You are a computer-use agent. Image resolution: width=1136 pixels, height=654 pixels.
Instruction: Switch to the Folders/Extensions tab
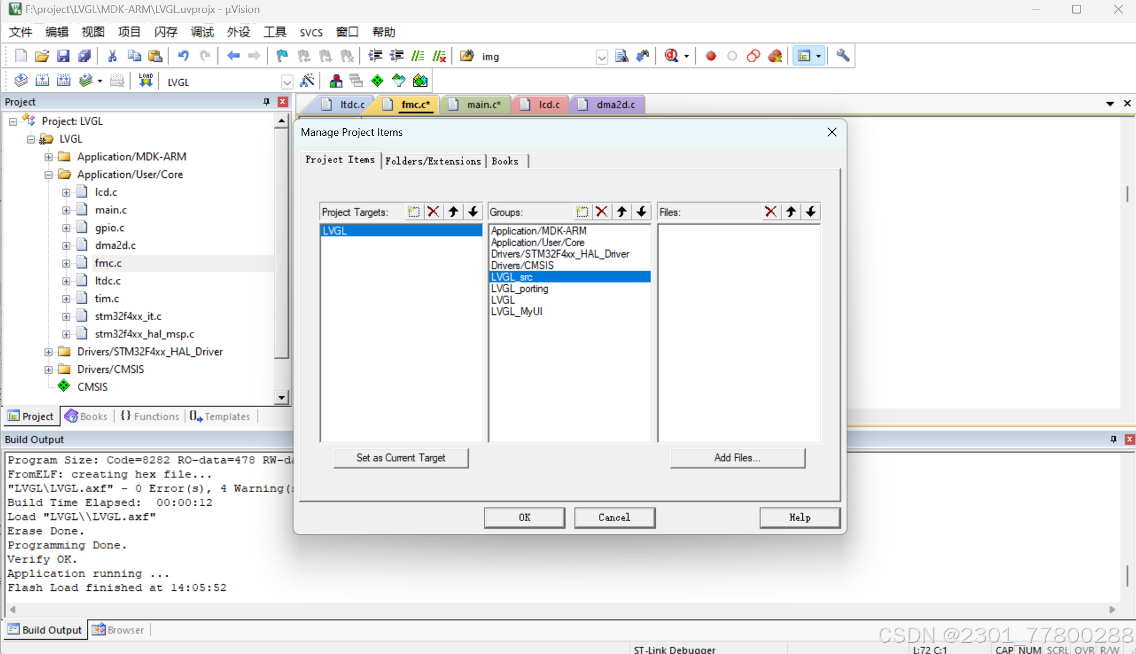[433, 161]
